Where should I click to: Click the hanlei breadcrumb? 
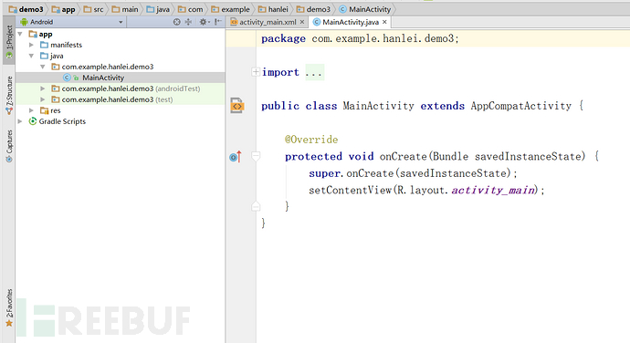[273, 9]
